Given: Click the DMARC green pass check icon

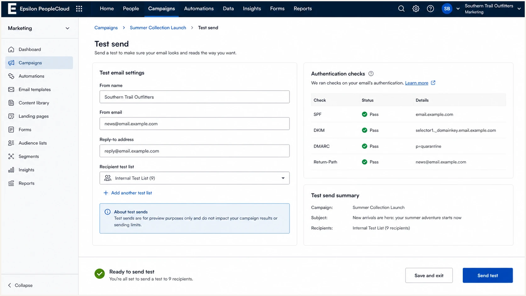Looking at the screenshot, I should coord(364,146).
